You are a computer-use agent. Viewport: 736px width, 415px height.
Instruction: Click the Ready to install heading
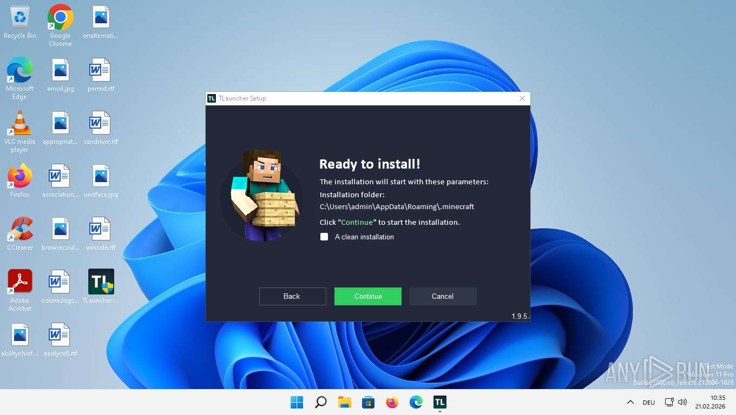370,164
